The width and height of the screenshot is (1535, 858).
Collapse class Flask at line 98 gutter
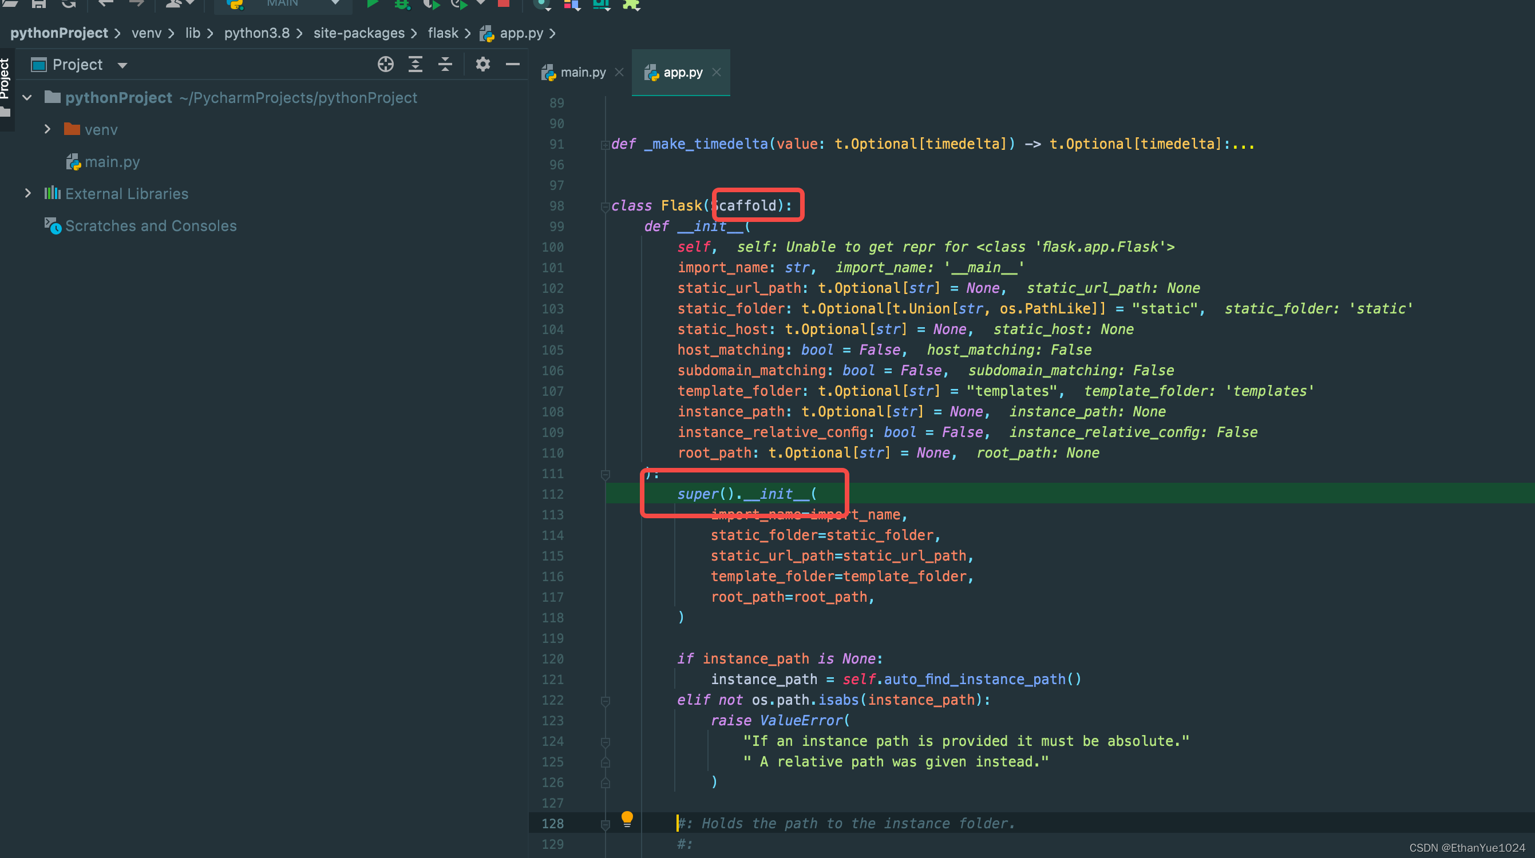pyautogui.click(x=605, y=206)
